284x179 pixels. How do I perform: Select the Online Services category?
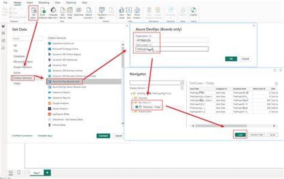[23, 78]
